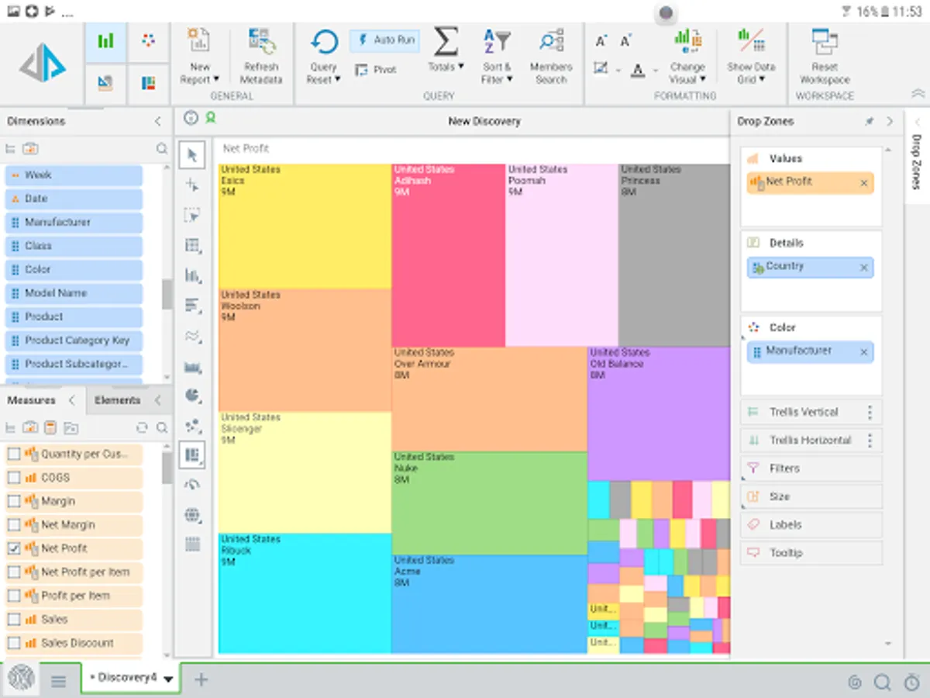Open Members Search tool
Image resolution: width=930 pixels, height=698 pixels.
pos(551,56)
